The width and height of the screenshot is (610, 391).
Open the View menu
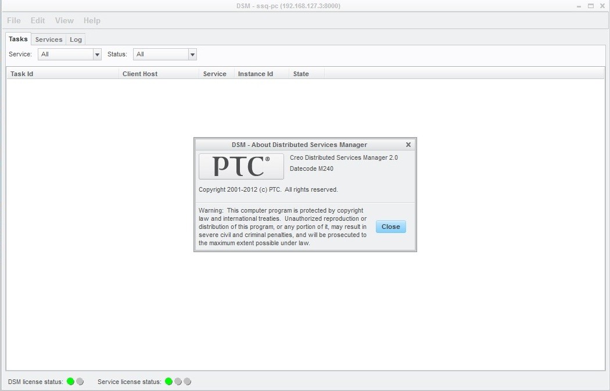(64, 20)
